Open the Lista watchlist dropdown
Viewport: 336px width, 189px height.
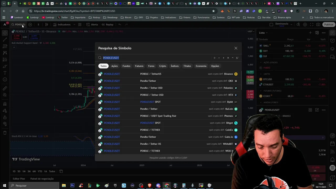click(263, 33)
